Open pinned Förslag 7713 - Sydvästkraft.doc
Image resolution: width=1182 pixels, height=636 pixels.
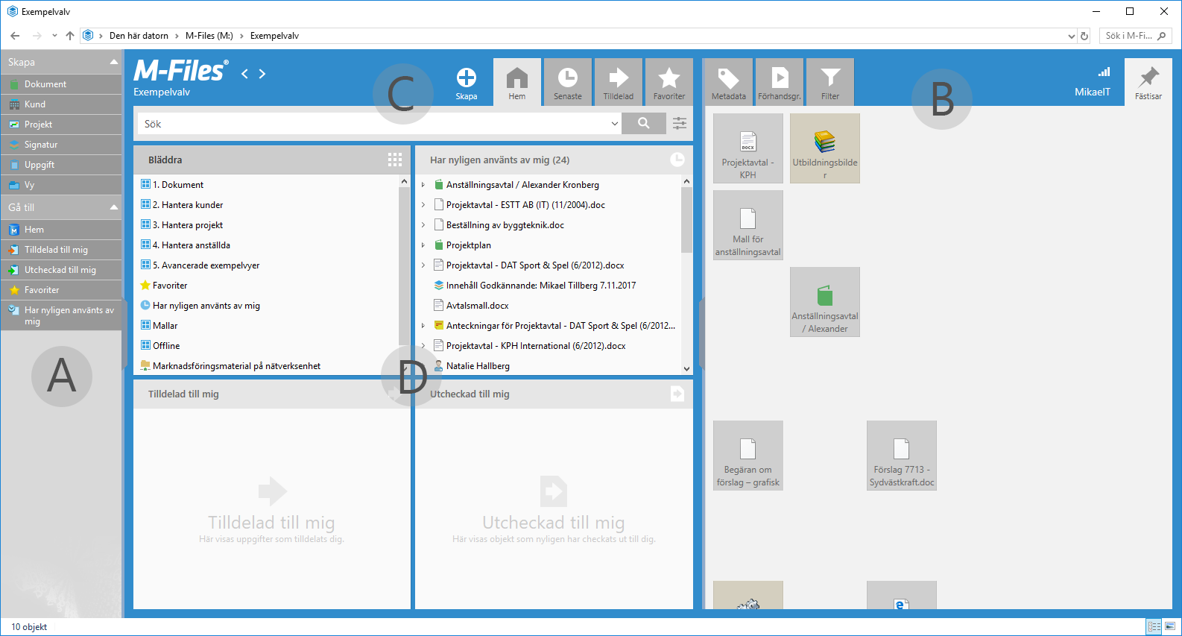coord(902,456)
